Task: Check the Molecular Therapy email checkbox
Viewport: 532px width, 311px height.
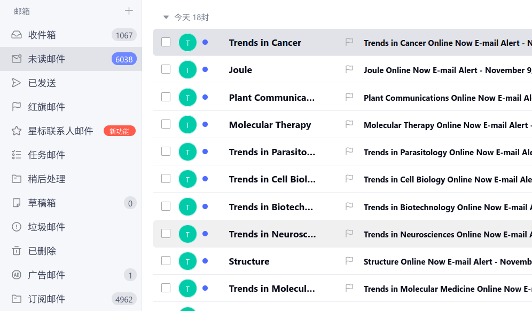Action: click(166, 124)
